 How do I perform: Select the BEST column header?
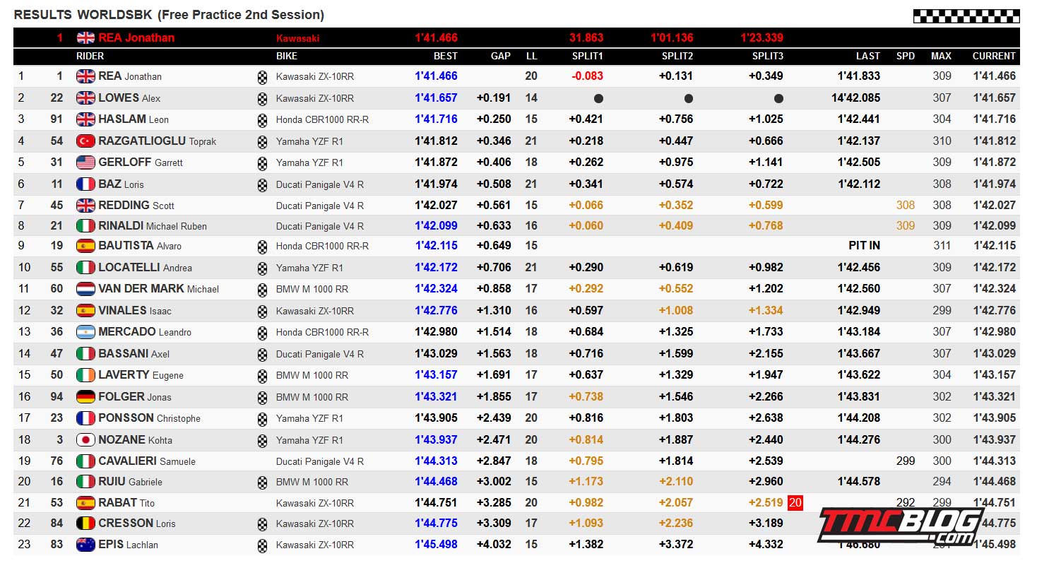[446, 56]
